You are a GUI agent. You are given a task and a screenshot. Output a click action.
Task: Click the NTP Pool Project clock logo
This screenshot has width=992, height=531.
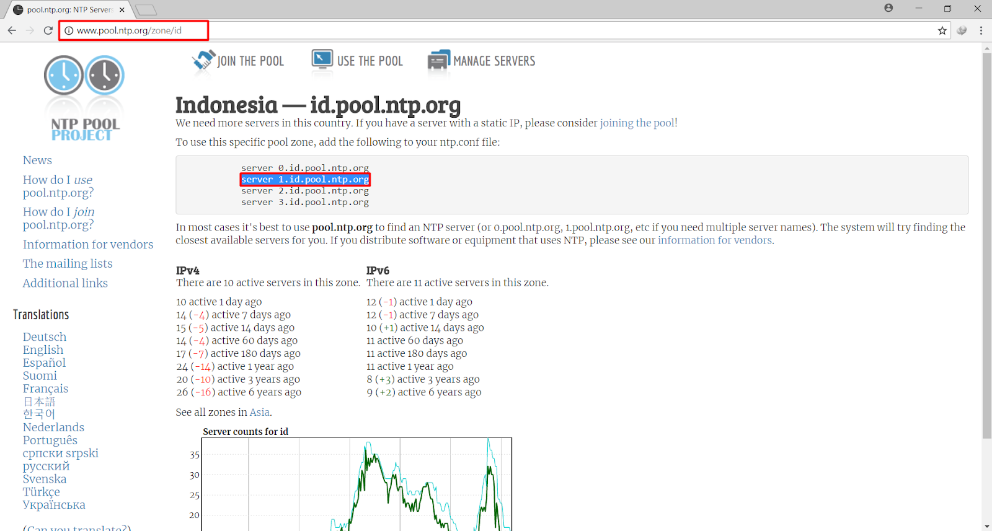click(x=84, y=98)
